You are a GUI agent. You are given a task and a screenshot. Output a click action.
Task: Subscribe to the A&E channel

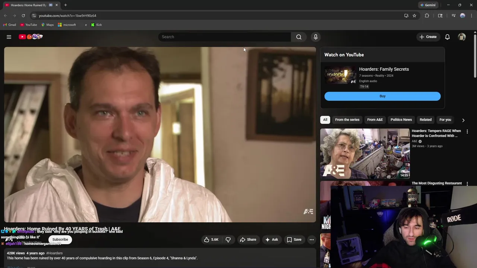click(x=60, y=240)
